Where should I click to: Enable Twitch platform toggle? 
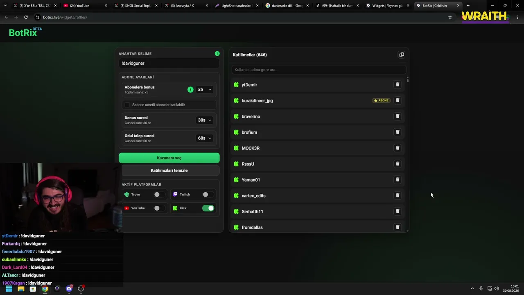[x=208, y=195]
